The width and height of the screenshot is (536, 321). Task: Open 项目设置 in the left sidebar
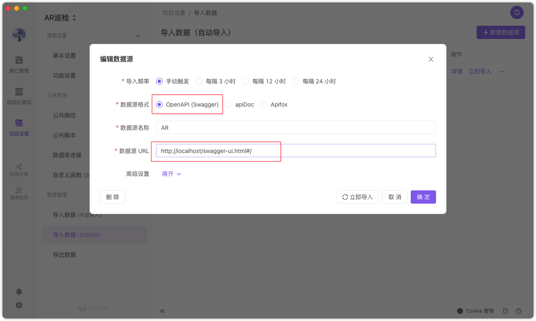pyautogui.click(x=19, y=128)
